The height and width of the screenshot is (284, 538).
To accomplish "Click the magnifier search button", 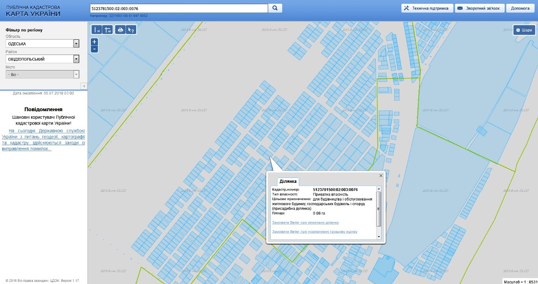I will (x=275, y=8).
